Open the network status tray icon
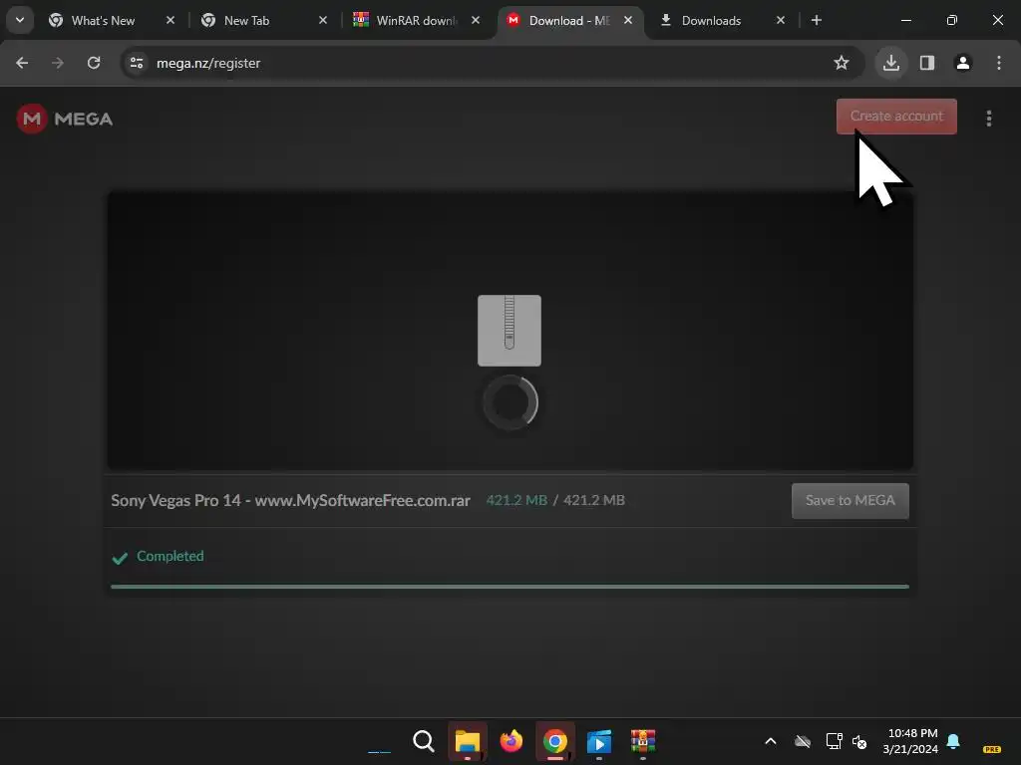Screen dimensions: 1021x765 (x=835, y=741)
